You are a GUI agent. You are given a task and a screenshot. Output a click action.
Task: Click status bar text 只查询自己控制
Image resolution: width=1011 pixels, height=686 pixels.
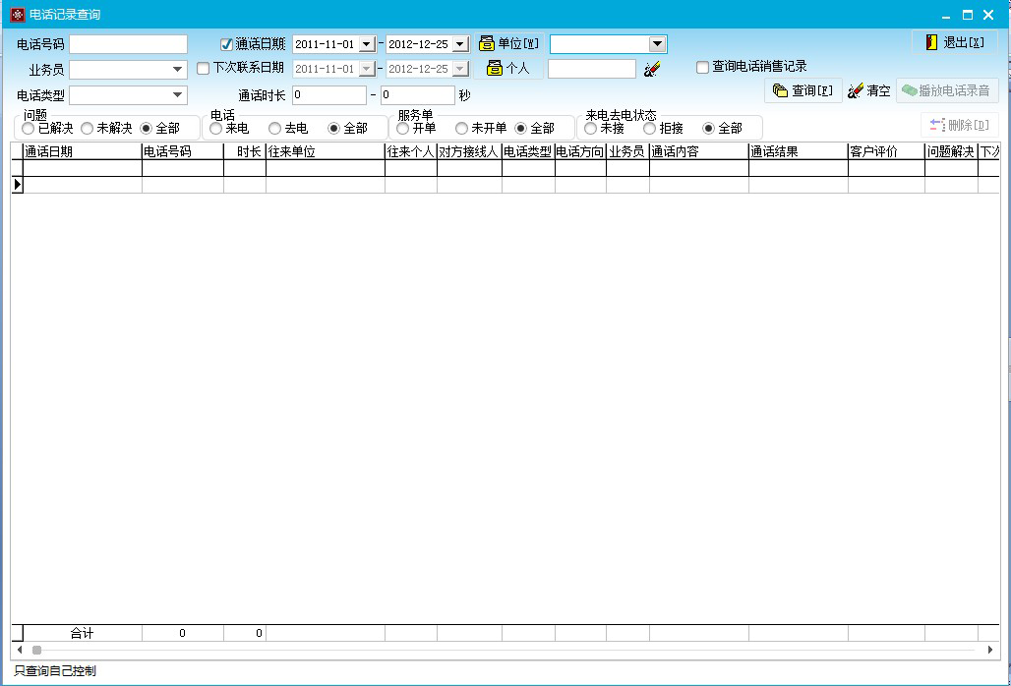(55, 671)
